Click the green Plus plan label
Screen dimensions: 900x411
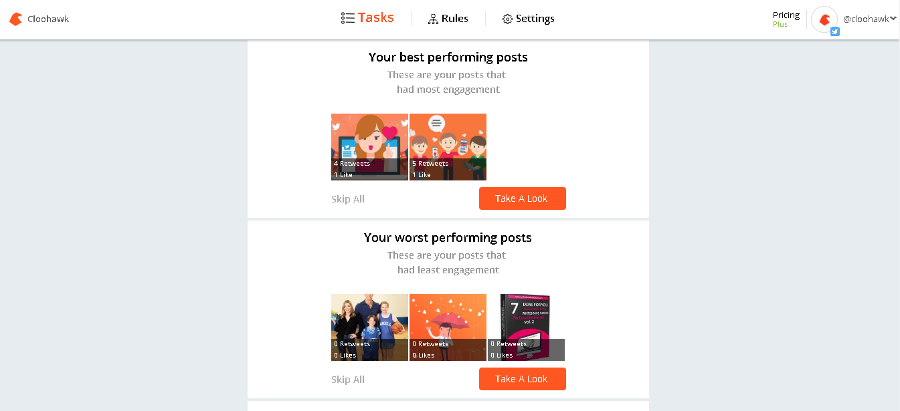[780, 24]
